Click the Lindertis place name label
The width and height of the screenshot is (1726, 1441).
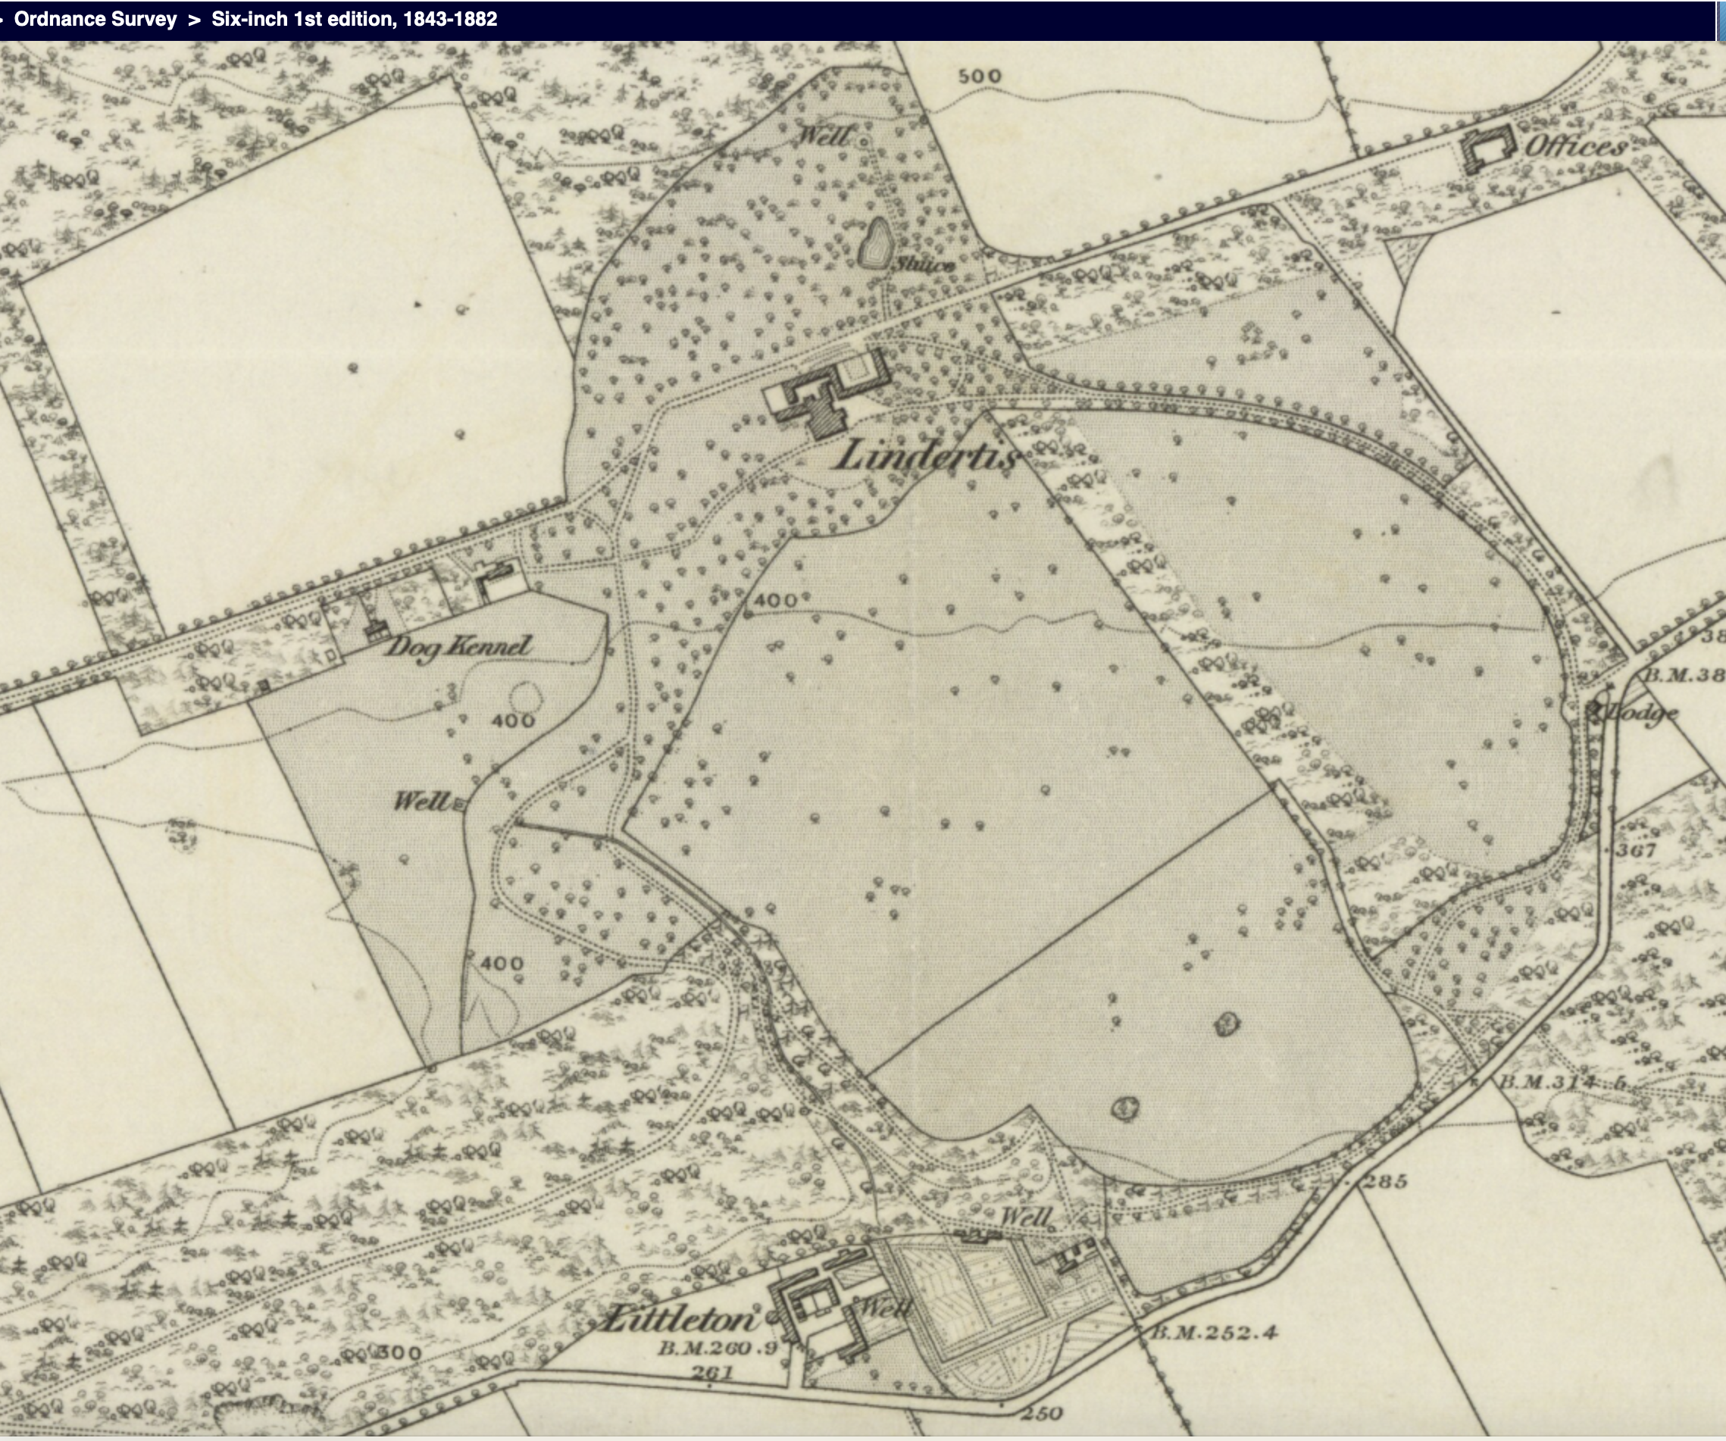(925, 456)
